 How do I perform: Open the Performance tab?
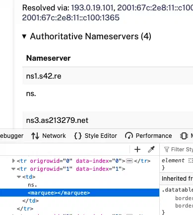coord(148,136)
